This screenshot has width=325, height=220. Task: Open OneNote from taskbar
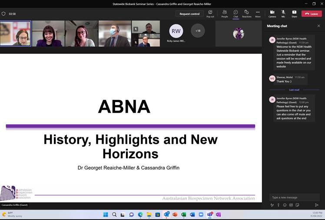218,214
